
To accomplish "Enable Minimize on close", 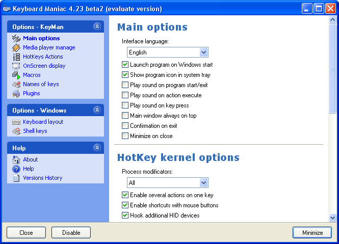I will (x=125, y=136).
